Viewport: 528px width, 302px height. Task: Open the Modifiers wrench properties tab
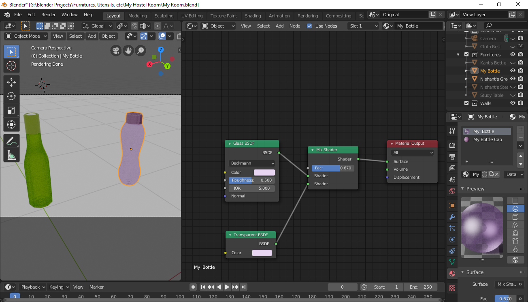pyautogui.click(x=452, y=217)
